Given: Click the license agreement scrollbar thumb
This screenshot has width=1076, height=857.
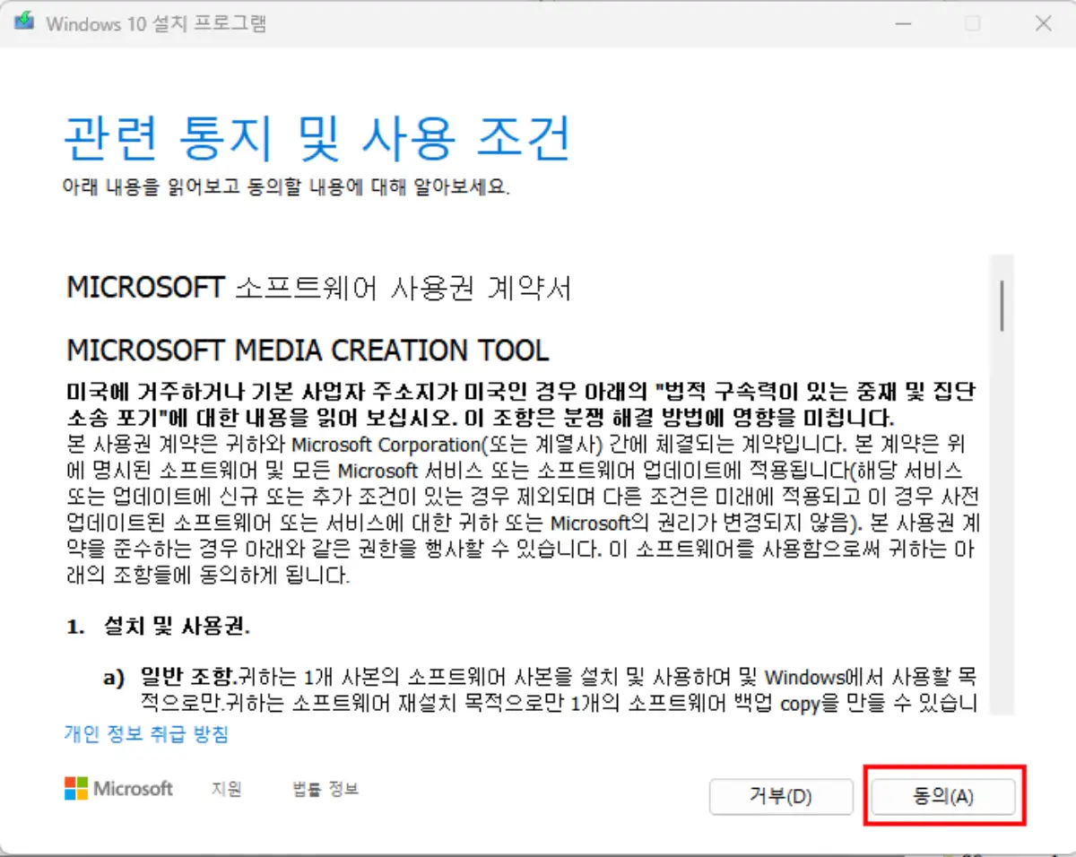Looking at the screenshot, I should click(x=1001, y=305).
